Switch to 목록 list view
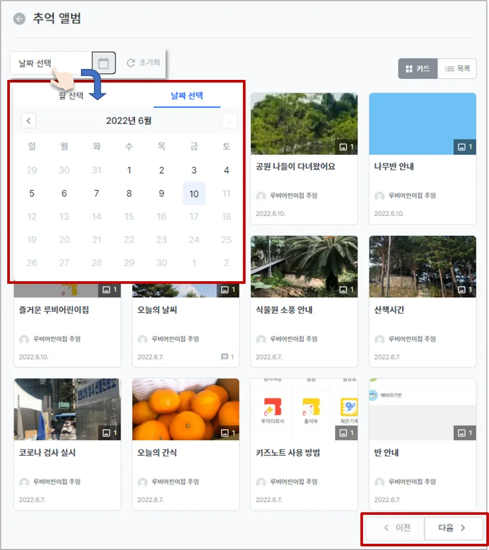This screenshot has height=550, width=489. tap(457, 68)
